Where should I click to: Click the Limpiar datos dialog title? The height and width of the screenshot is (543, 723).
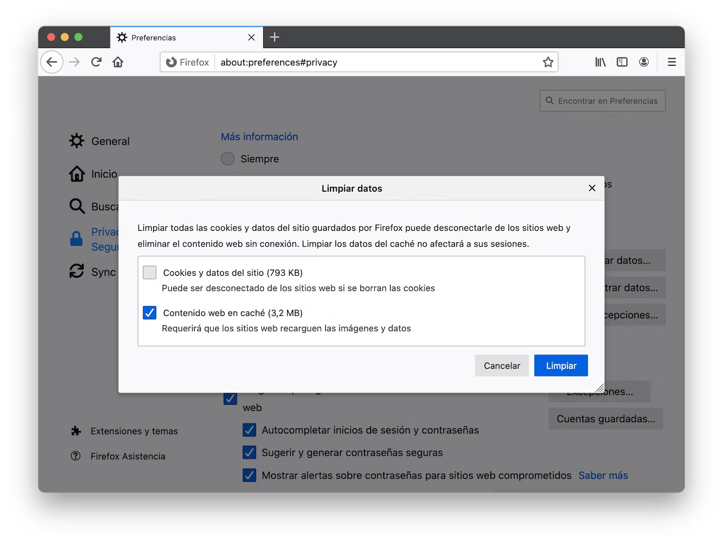click(352, 188)
